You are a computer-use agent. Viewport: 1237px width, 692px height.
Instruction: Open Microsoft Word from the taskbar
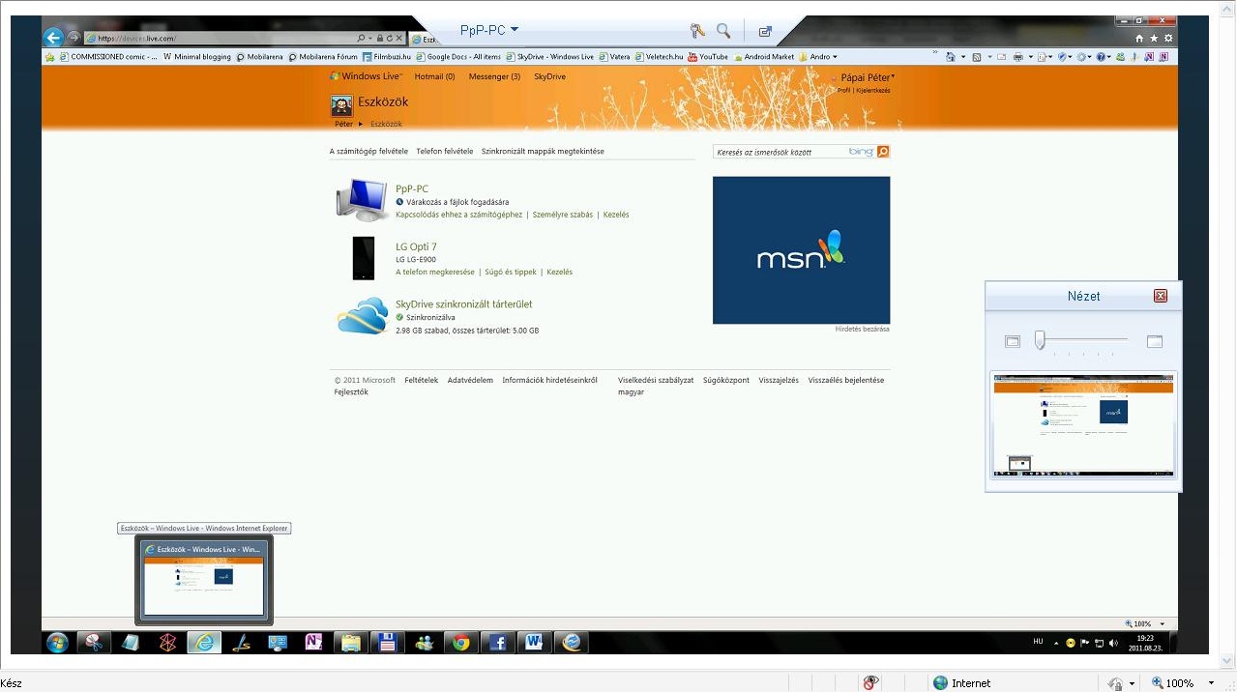(534, 643)
